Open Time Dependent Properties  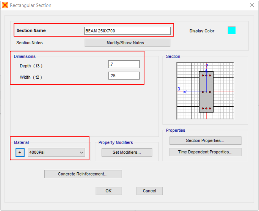coord(205,152)
